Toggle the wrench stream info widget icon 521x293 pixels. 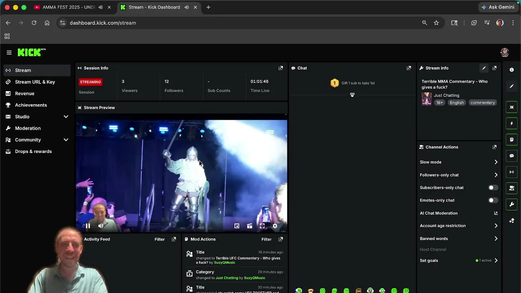[x=512, y=204]
